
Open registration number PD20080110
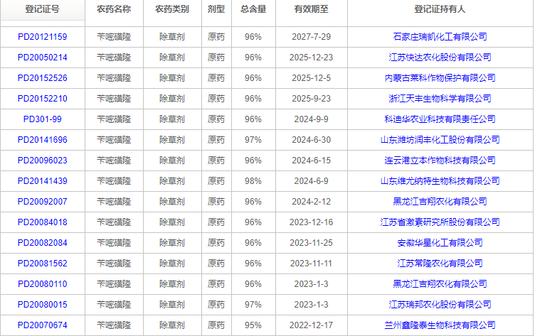click(42, 284)
